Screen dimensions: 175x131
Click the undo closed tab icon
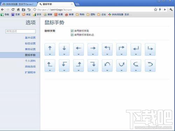pos(29,9)
